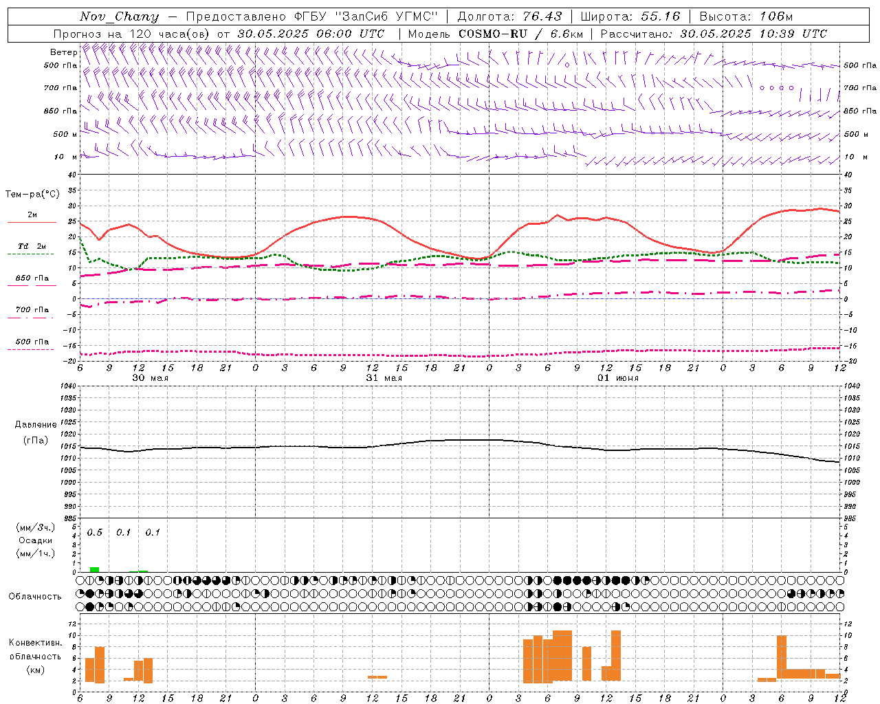This screenshot has height=704, width=880.
Task: Click '1040' on the left pressure axis
Action: (67, 386)
